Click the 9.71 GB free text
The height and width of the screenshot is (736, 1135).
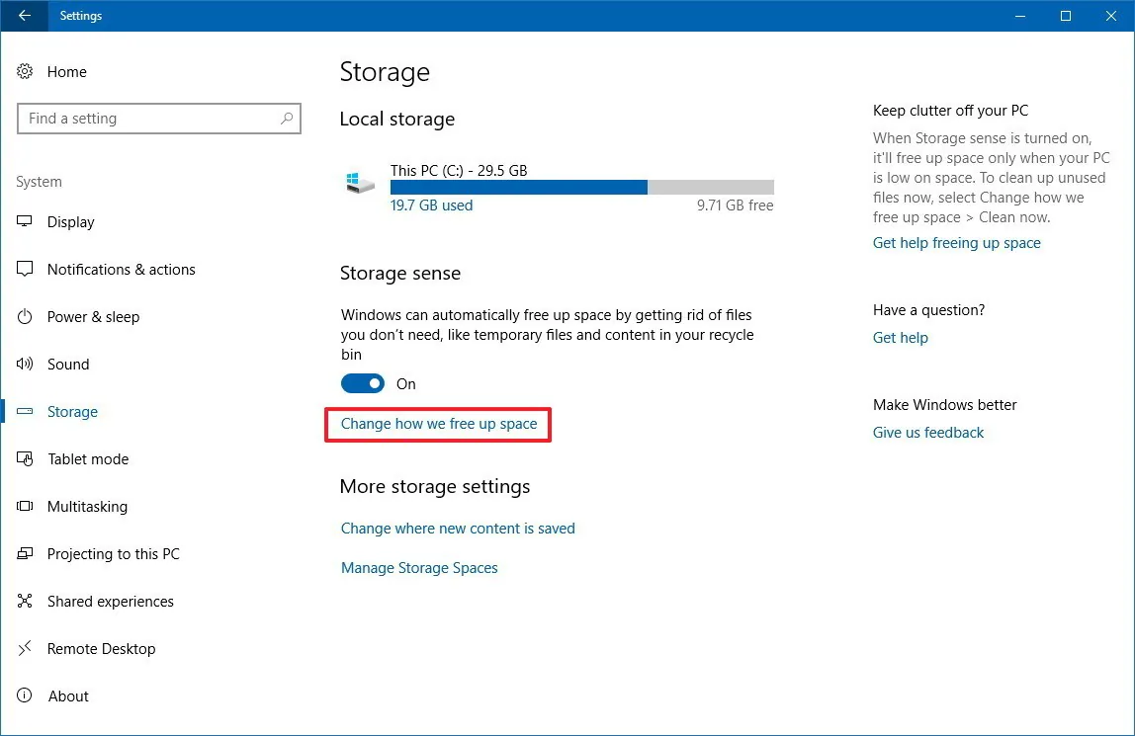point(735,205)
